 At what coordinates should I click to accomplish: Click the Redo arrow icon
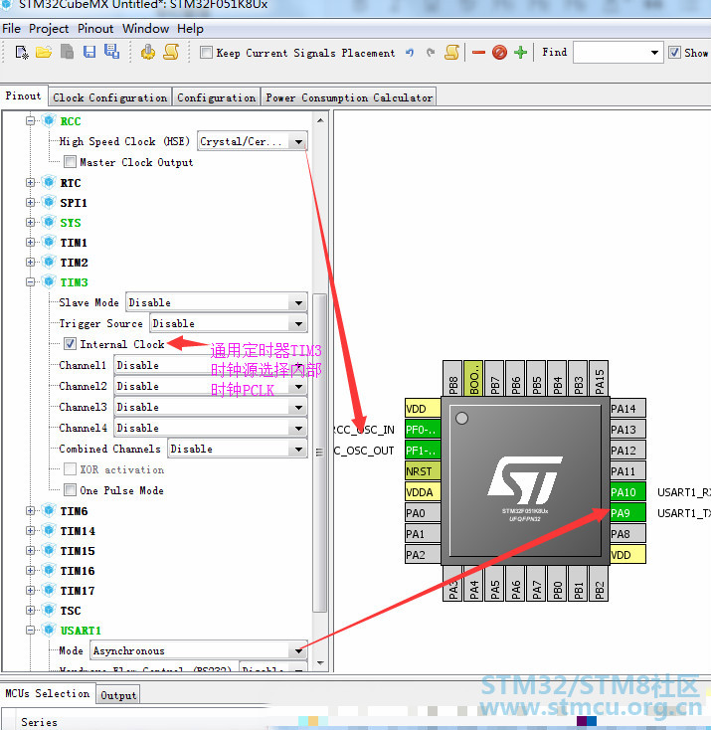tap(431, 53)
